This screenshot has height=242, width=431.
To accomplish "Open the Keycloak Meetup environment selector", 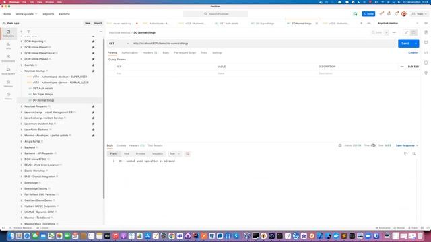I will [x=398, y=24].
